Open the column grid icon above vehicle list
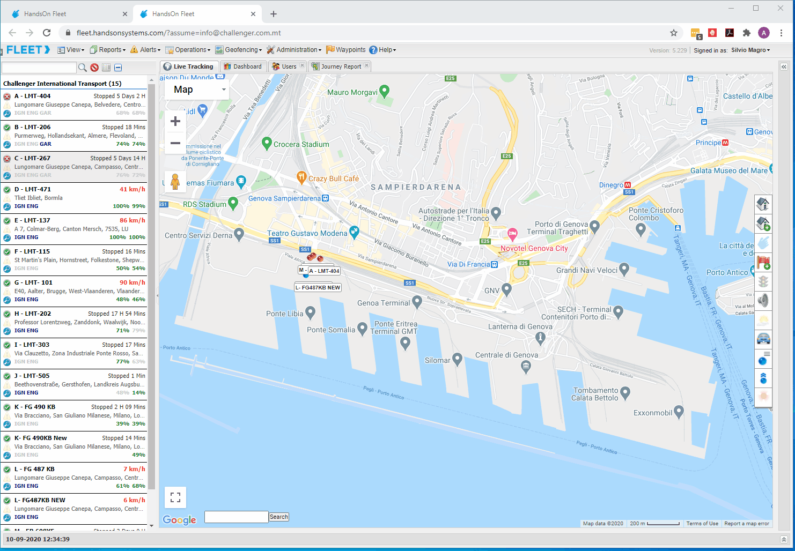The width and height of the screenshot is (795, 551). point(106,68)
